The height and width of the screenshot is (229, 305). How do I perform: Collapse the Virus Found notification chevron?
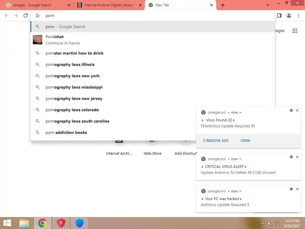pos(240,112)
